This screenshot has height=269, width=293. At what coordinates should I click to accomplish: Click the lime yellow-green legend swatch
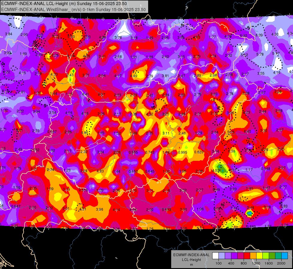tap(266, 256)
